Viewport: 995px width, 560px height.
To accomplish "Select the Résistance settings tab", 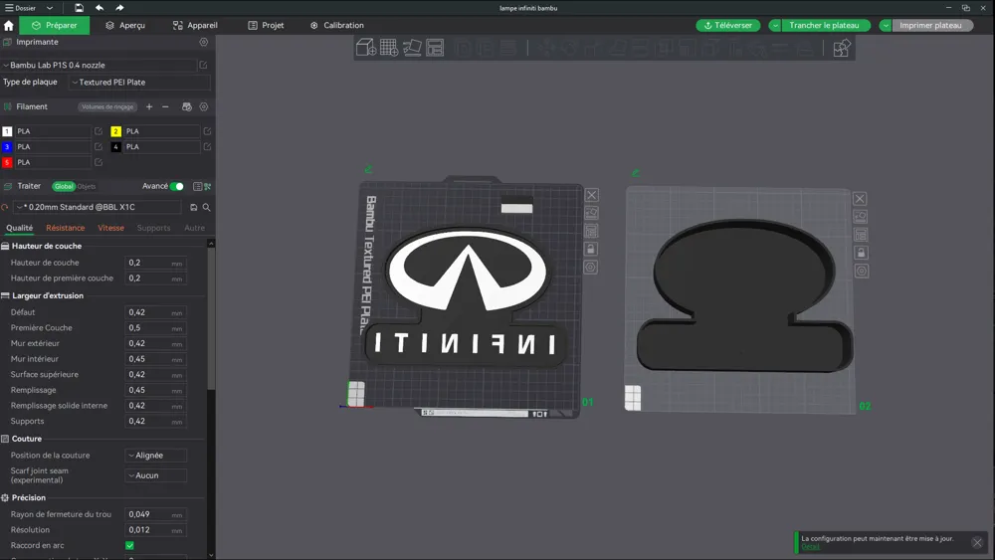I will pyautogui.click(x=66, y=229).
